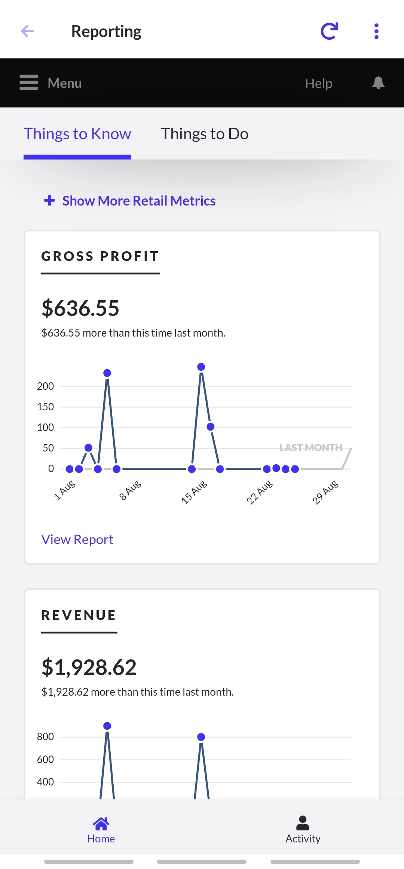Select the 50-value gross profit point
404x869 pixels.
(x=89, y=448)
